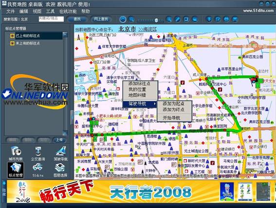
Task: Click the print map toolbar icon
Action: tap(226, 19)
